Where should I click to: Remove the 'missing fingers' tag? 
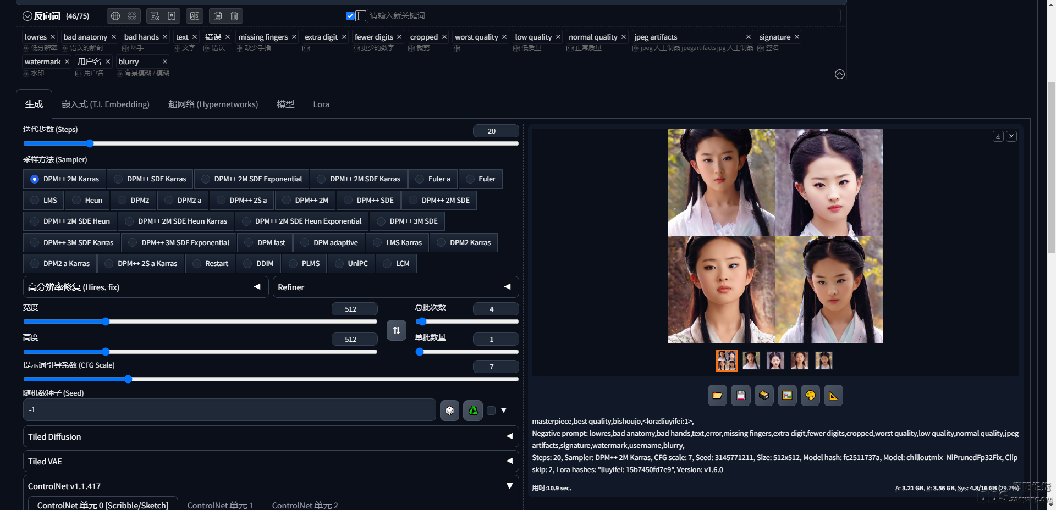pyautogui.click(x=294, y=37)
